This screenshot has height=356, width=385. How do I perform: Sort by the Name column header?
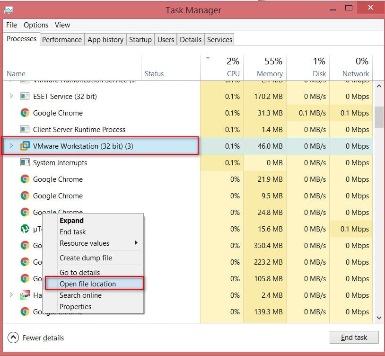[72, 68]
